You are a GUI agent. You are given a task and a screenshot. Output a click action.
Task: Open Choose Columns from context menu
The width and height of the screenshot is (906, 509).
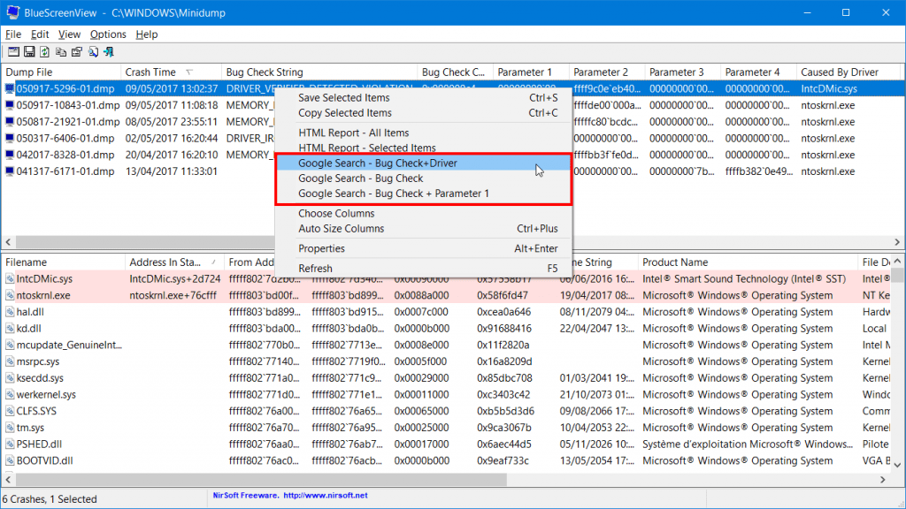click(424, 214)
